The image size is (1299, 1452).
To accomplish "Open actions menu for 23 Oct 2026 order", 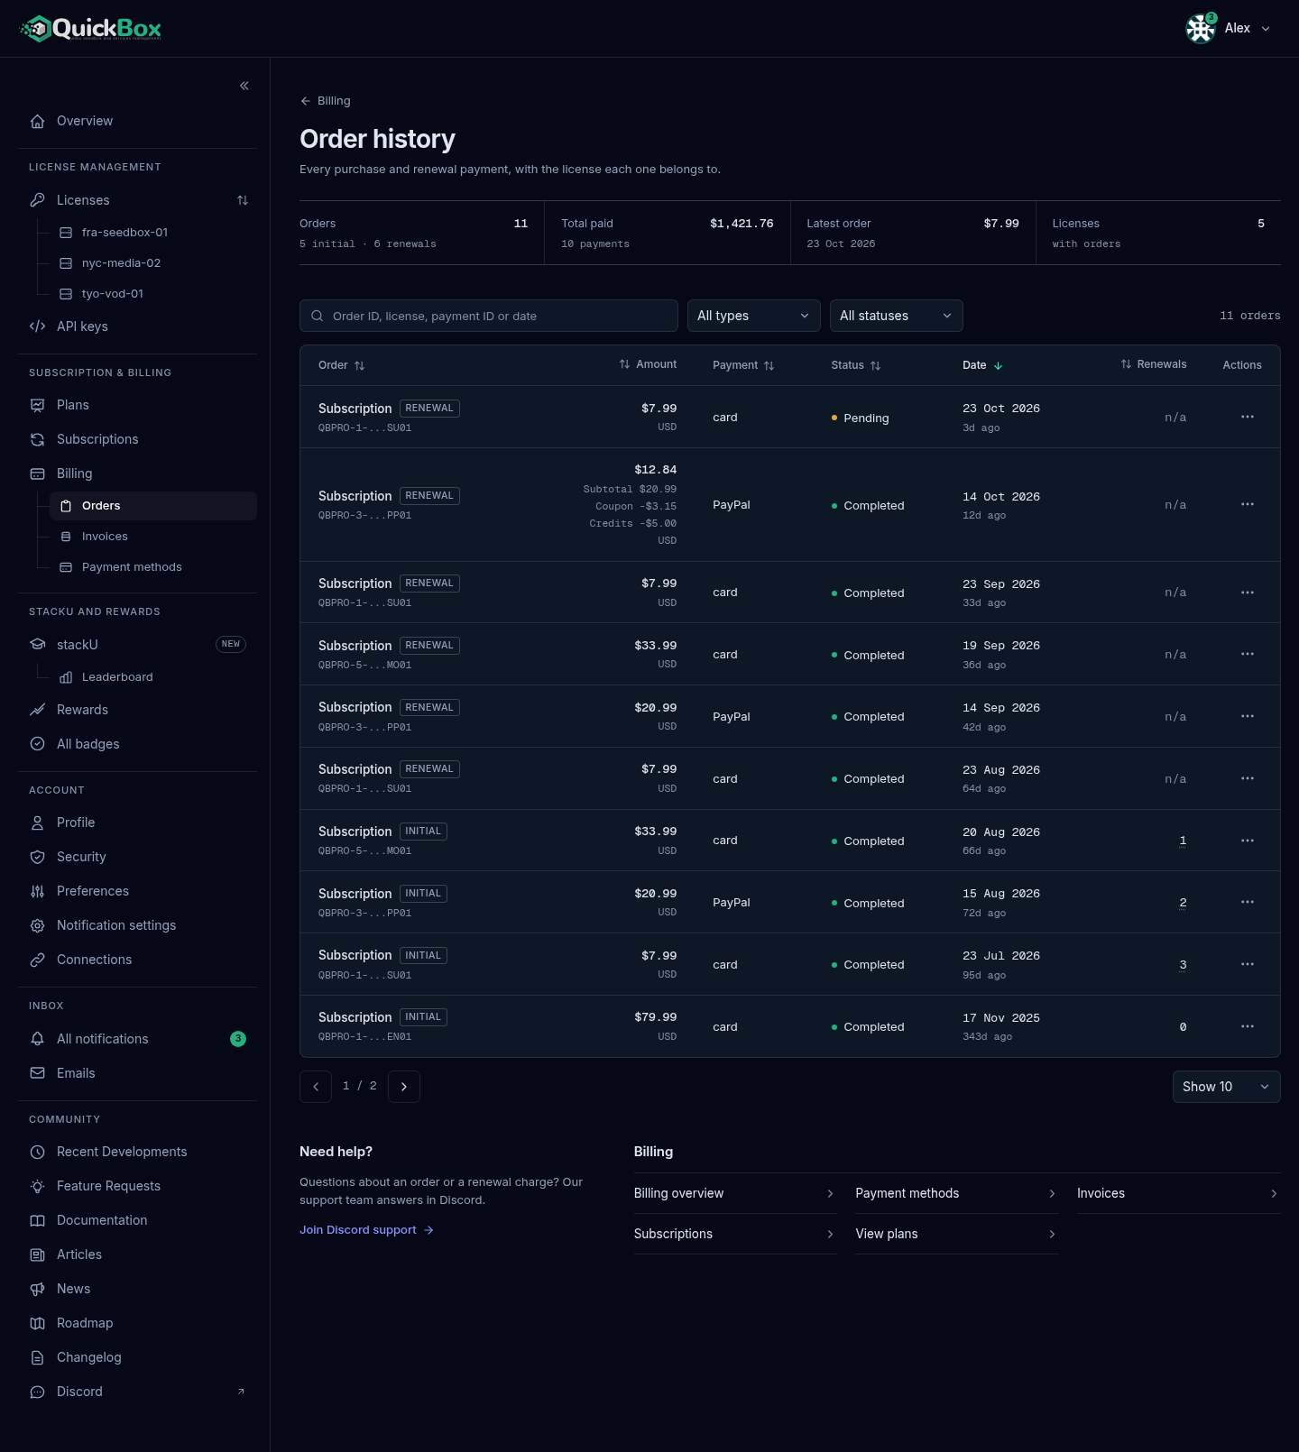I will (1248, 417).
